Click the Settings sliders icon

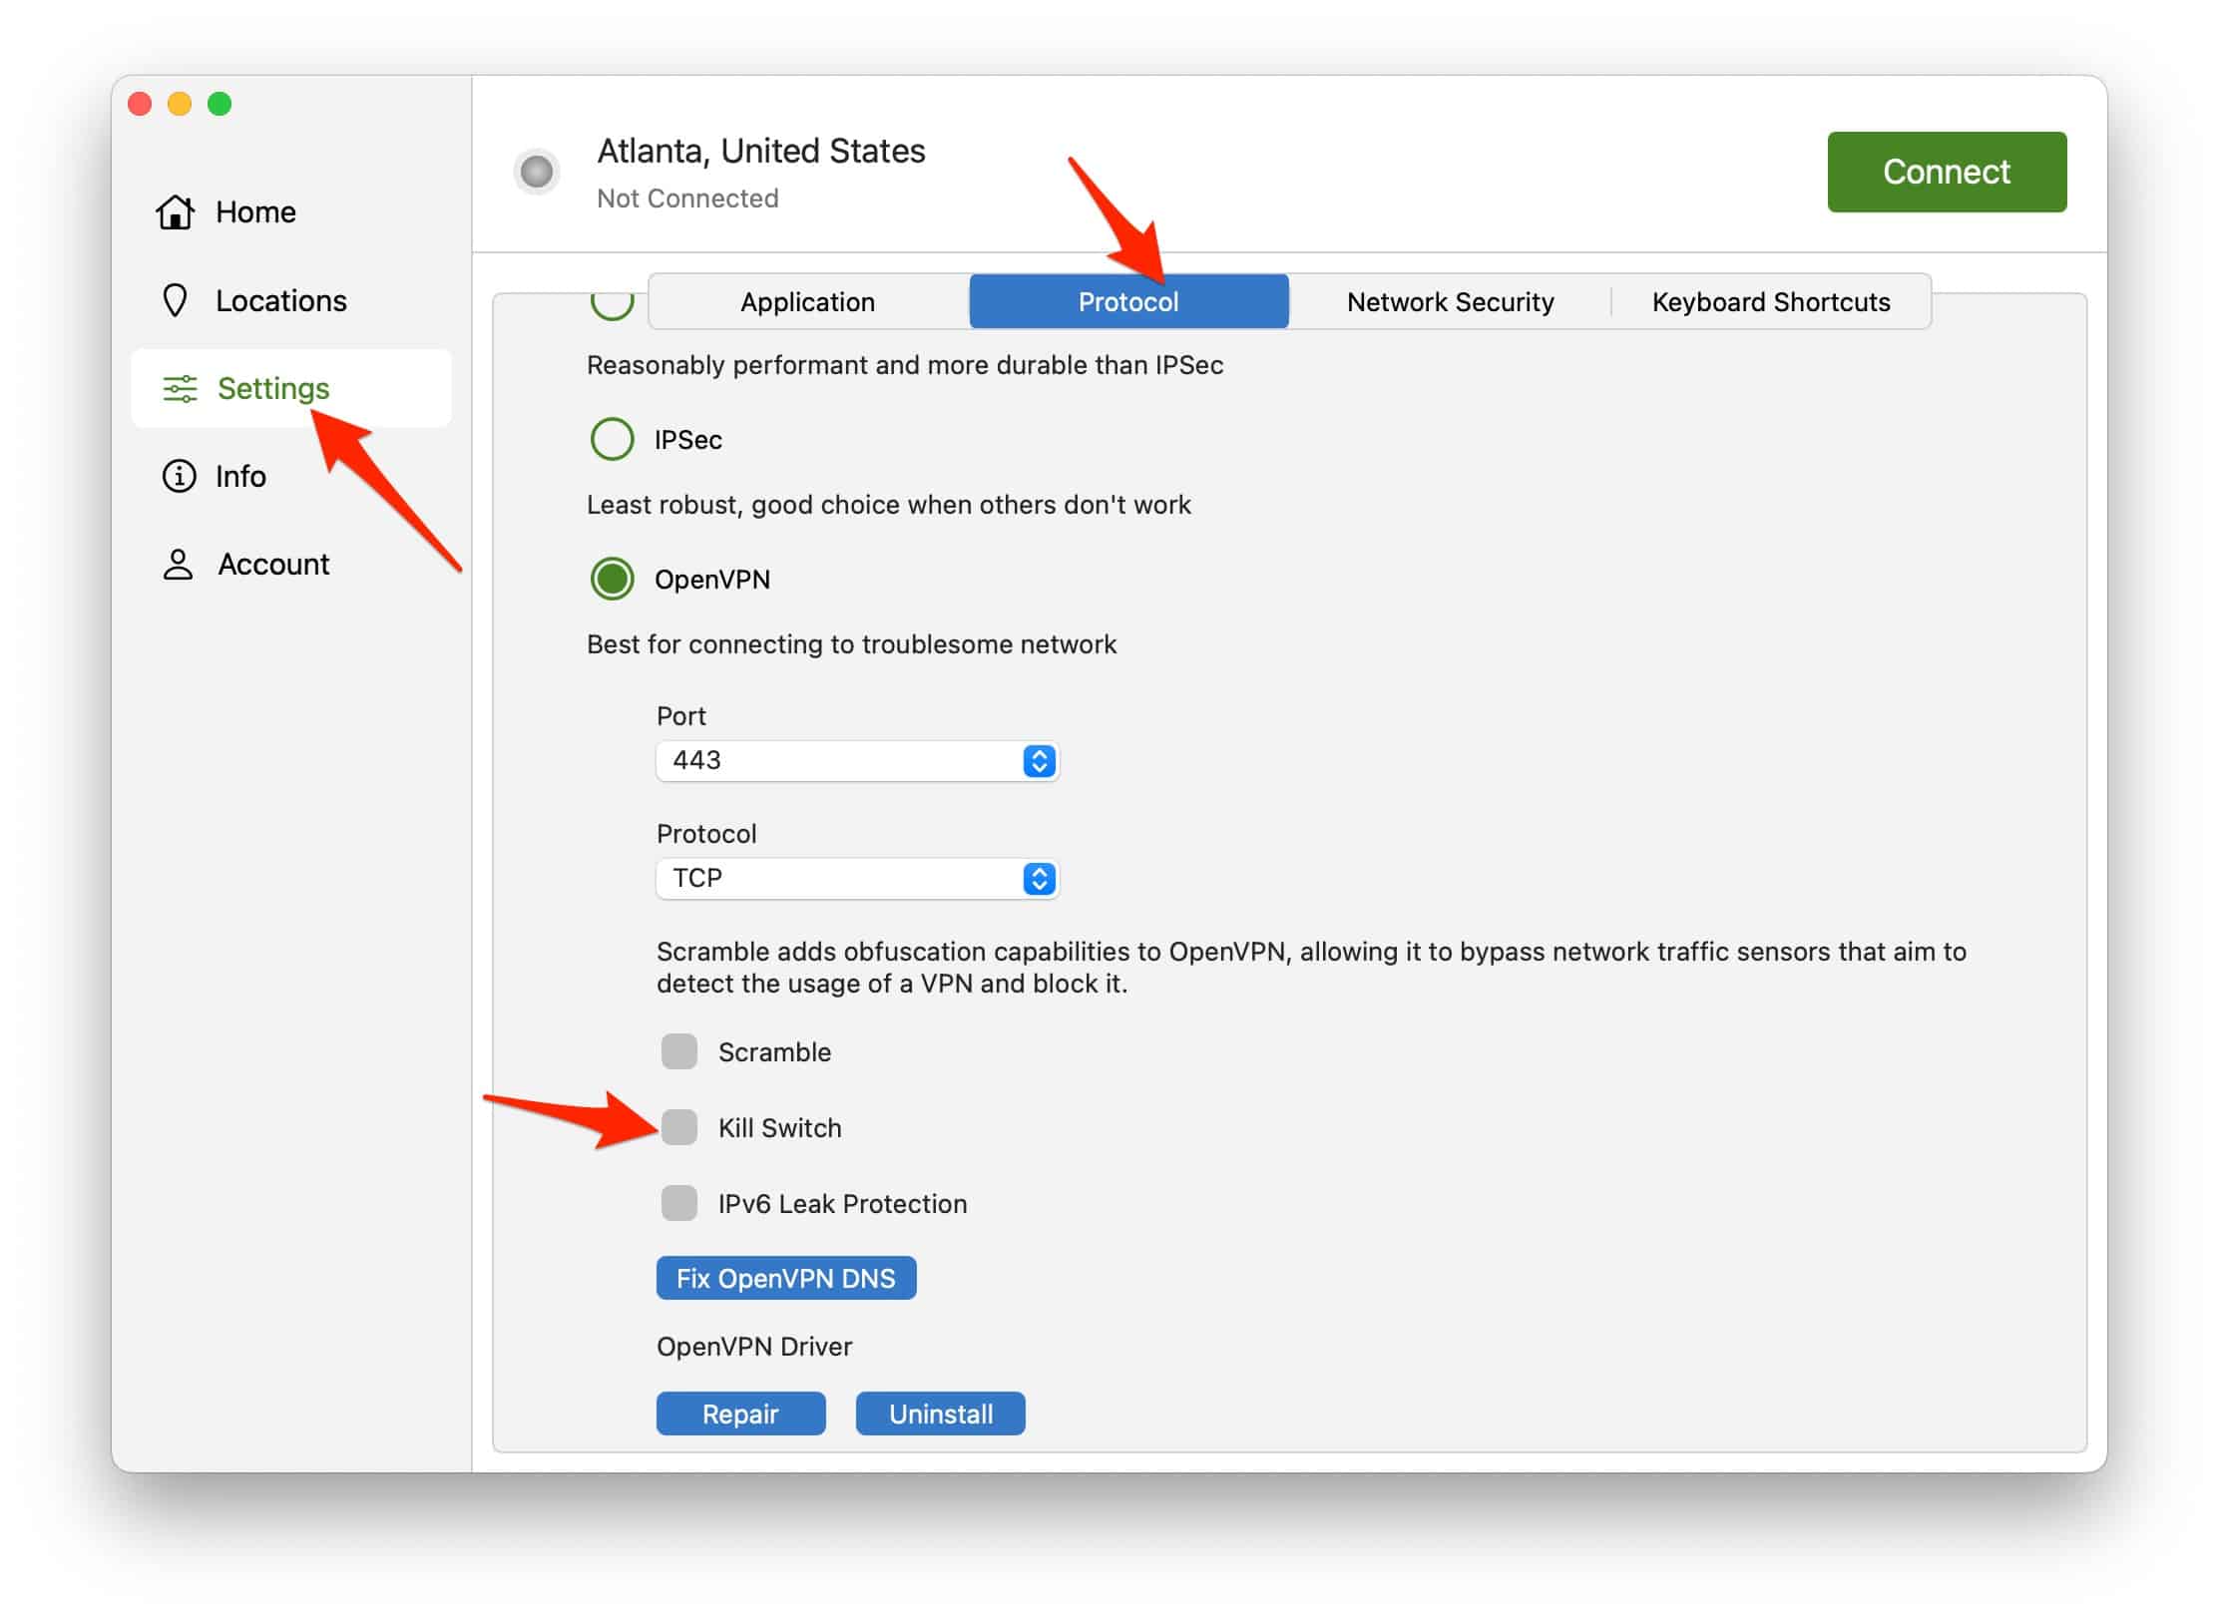(180, 388)
